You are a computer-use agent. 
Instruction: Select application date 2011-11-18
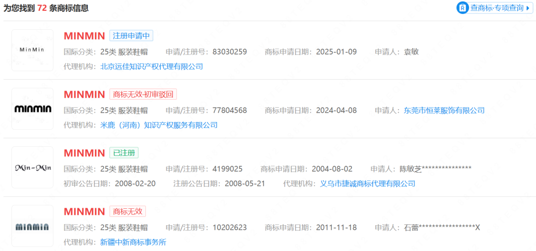[336, 227]
